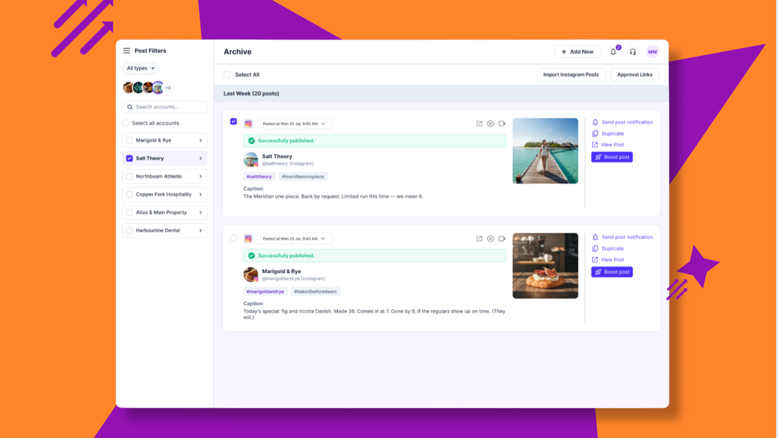Expand the Harbourline Dental account chevron
Viewport: 778px width, 438px height.
coord(201,230)
